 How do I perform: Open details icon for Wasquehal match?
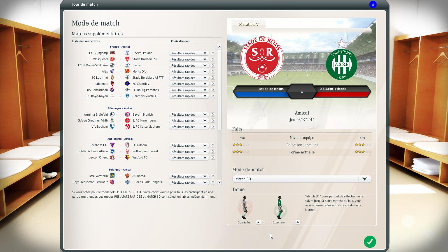[213, 59]
